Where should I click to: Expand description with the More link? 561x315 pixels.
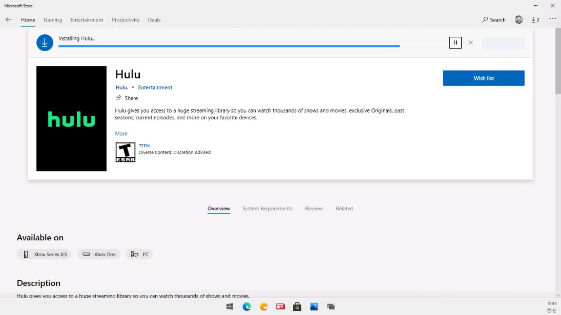tap(121, 134)
